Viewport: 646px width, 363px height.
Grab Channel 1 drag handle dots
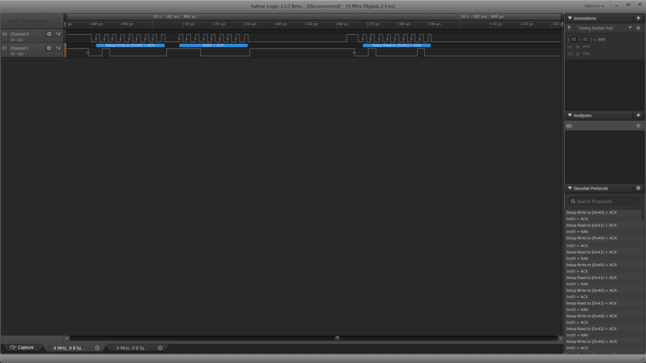(5, 54)
